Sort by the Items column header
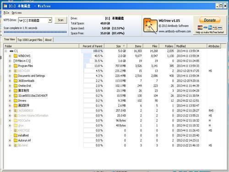 [x=135, y=46]
